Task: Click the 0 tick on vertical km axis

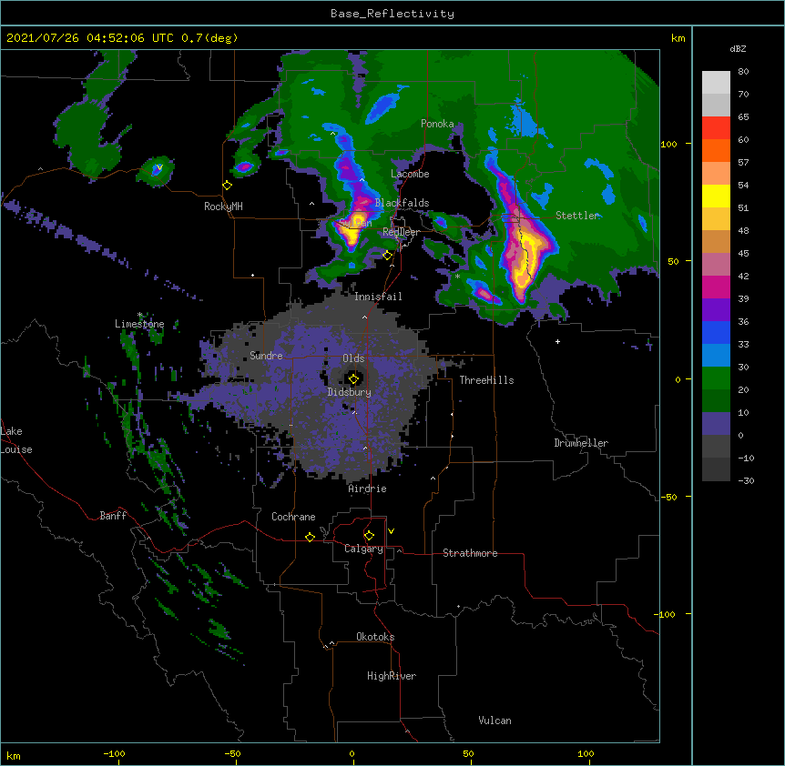Action: (x=678, y=380)
